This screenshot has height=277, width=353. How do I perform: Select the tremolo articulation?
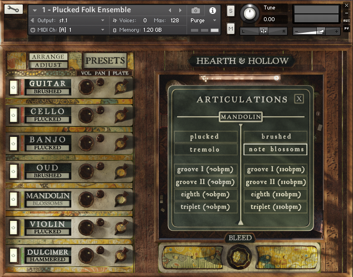tap(206, 149)
